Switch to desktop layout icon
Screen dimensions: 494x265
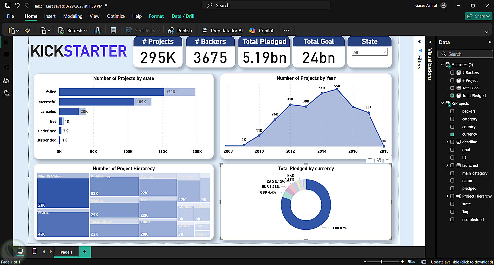click(x=20, y=252)
